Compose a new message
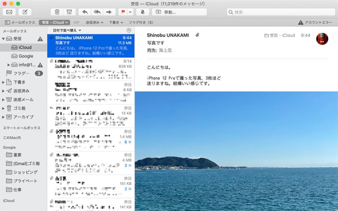The height and width of the screenshot is (211, 338). (25, 12)
